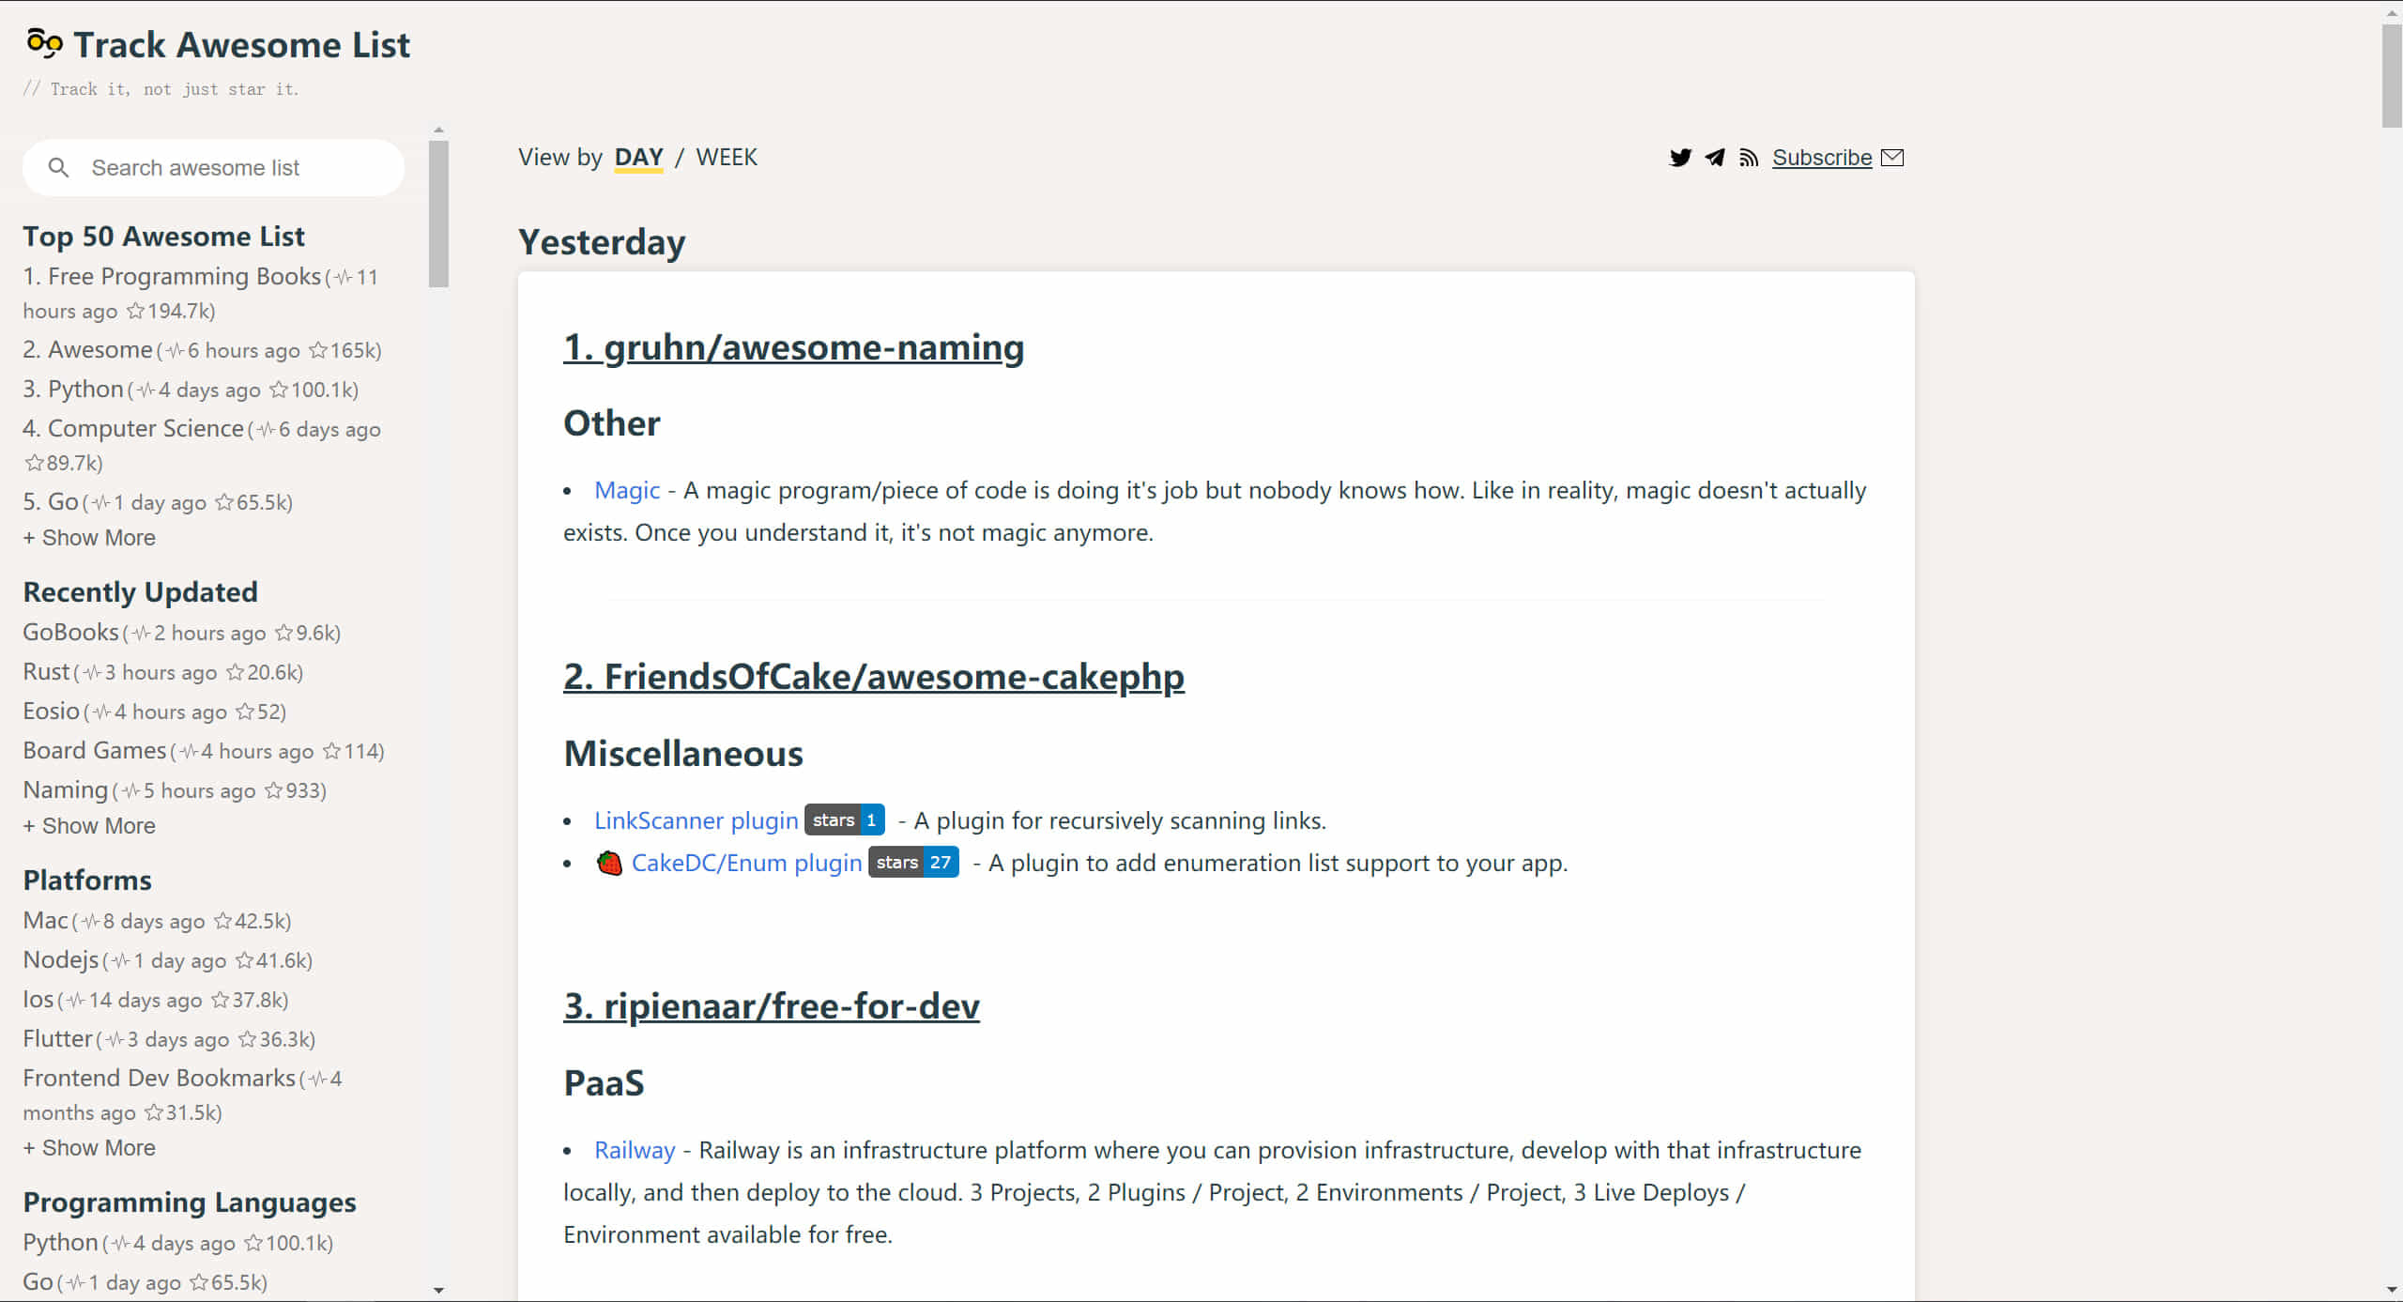
Task: Switch to WEEK view
Action: 727,156
